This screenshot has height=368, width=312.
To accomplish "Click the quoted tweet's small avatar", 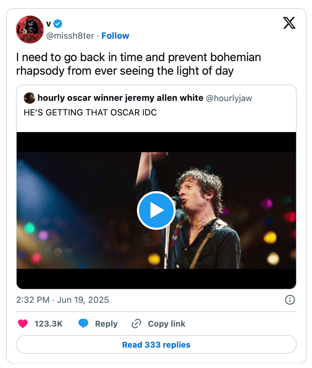I will tap(29, 98).
